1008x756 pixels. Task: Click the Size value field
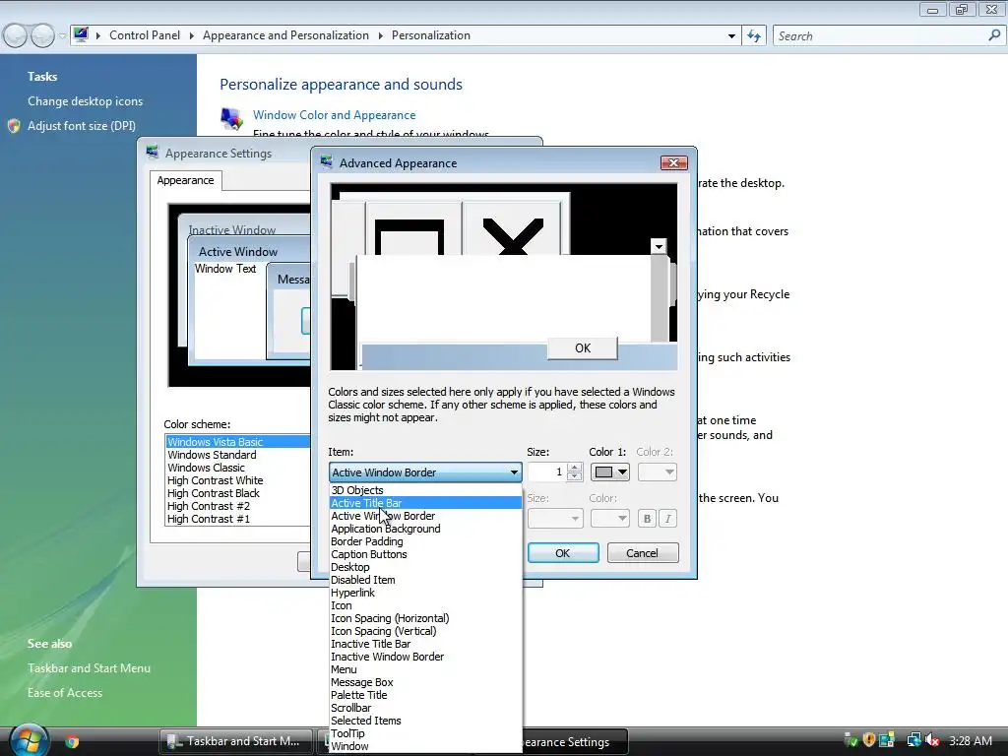[547, 472]
